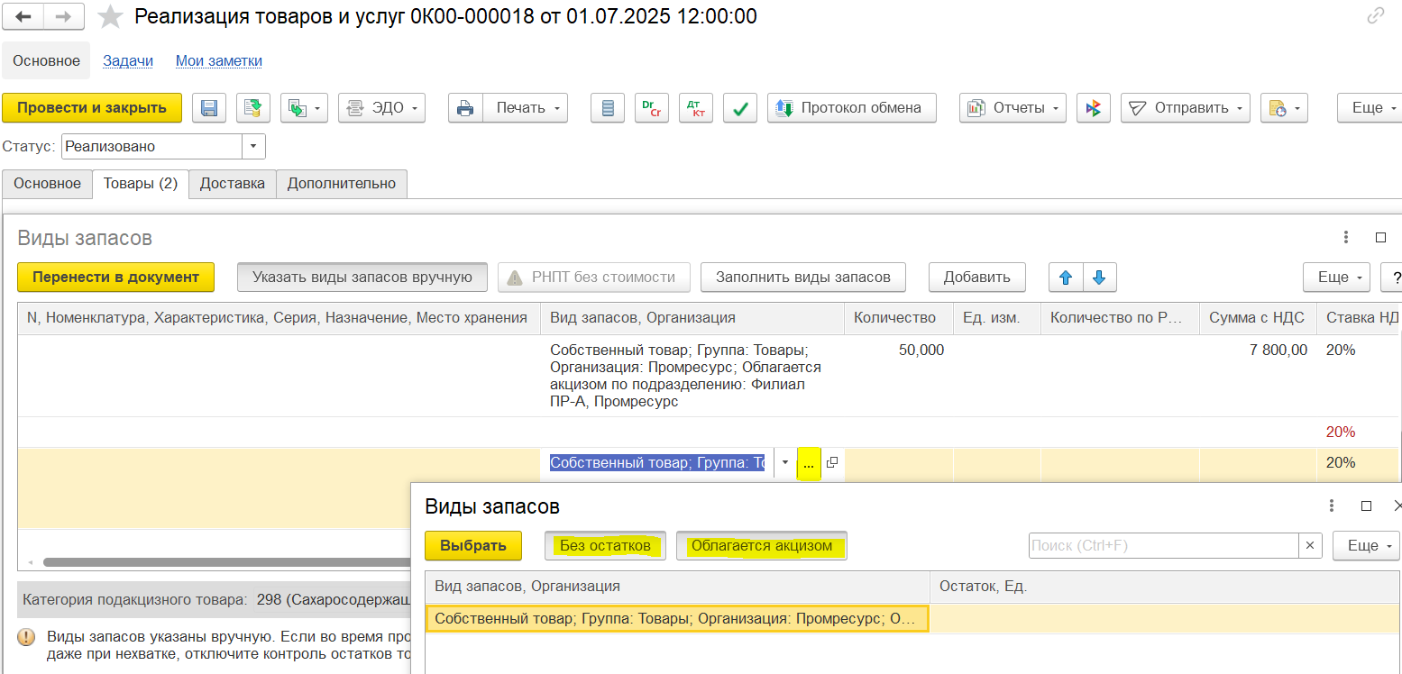Open the document structure list icon
The image size is (1402, 674).
(x=608, y=108)
